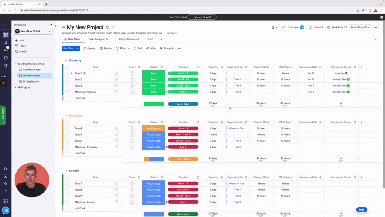Open notifications bell in left rail

click(6, 42)
